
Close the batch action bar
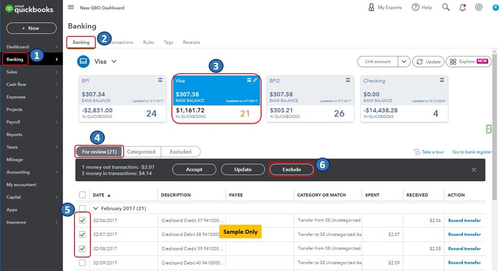point(474,170)
